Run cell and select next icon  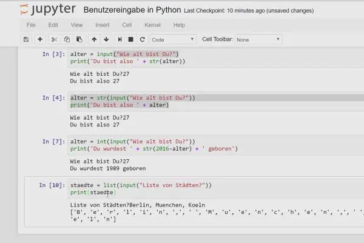tap(120, 39)
